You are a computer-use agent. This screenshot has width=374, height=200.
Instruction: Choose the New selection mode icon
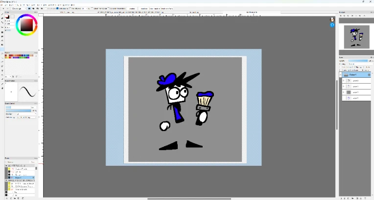[x=29, y=9]
